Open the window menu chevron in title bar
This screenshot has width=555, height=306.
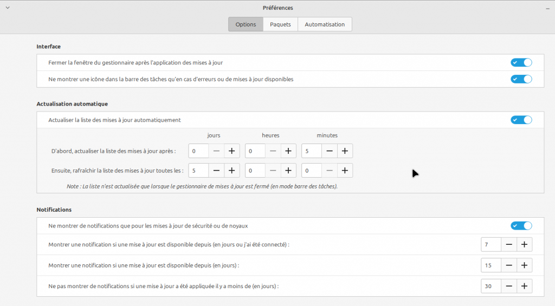(x=7, y=8)
